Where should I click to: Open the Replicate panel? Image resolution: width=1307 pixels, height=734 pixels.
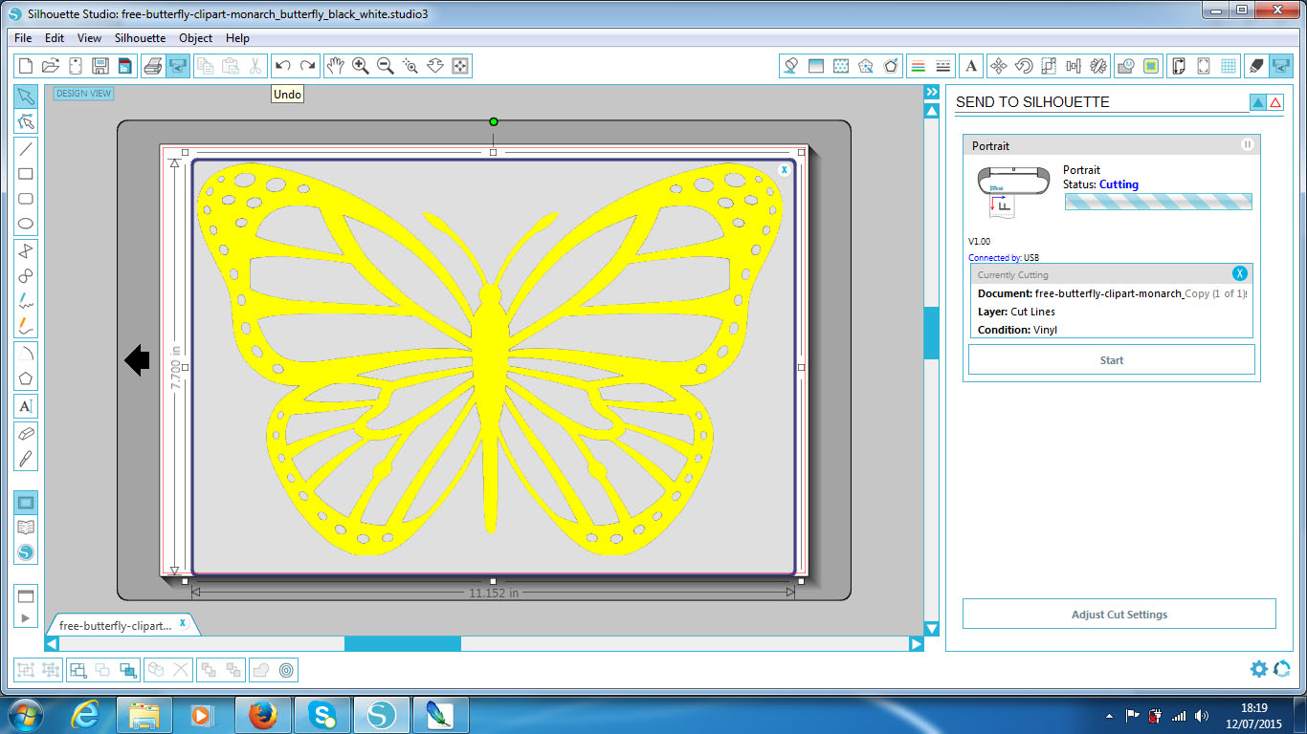tap(1097, 66)
